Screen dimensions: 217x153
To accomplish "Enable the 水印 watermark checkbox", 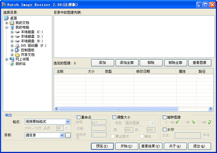I will [165, 130].
